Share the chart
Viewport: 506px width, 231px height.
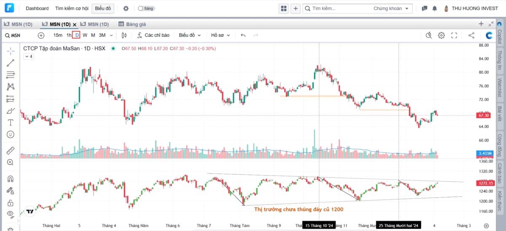click(x=471, y=35)
